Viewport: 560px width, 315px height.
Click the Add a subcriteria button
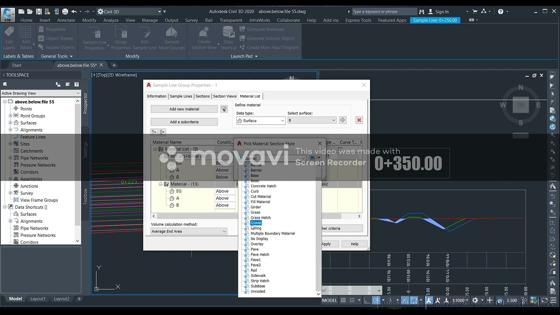point(184,122)
